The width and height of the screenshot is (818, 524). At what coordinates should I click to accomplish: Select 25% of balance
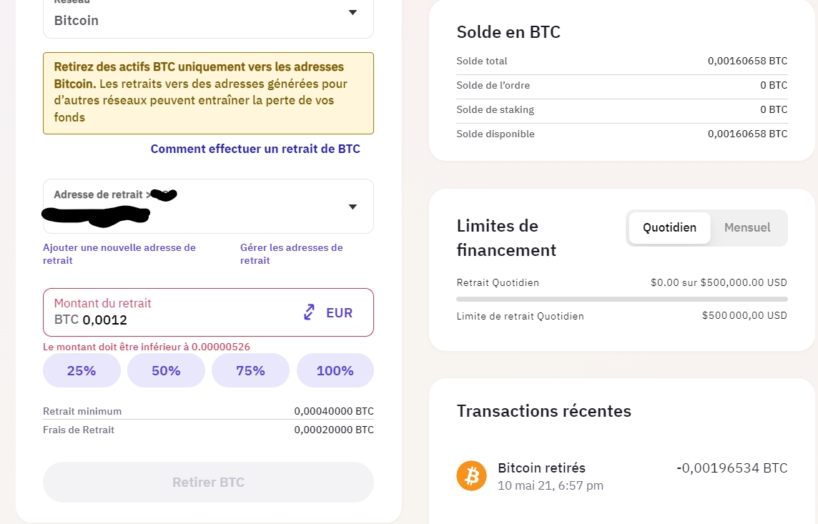pos(82,370)
